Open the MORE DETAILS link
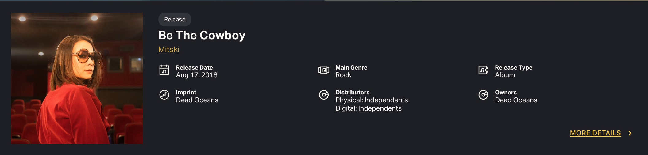648x155 pixels. tap(595, 133)
